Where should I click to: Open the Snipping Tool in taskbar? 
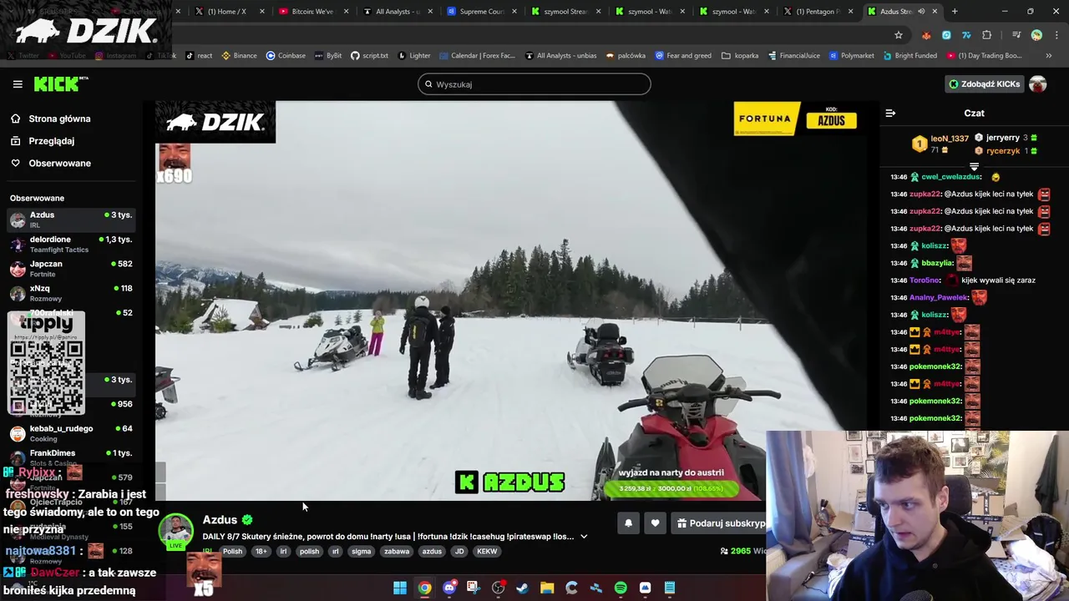click(474, 588)
